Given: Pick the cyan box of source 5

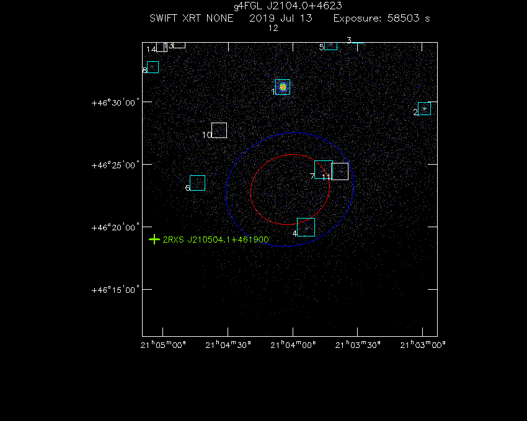Looking at the screenshot, I should 330,46.
